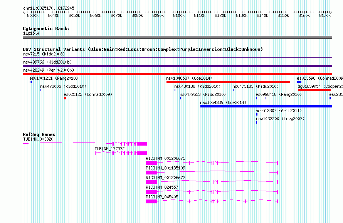The width and height of the screenshot is (343, 223).
Task: Click the 8030k ruler tick label
Action: tap(33, 15)
